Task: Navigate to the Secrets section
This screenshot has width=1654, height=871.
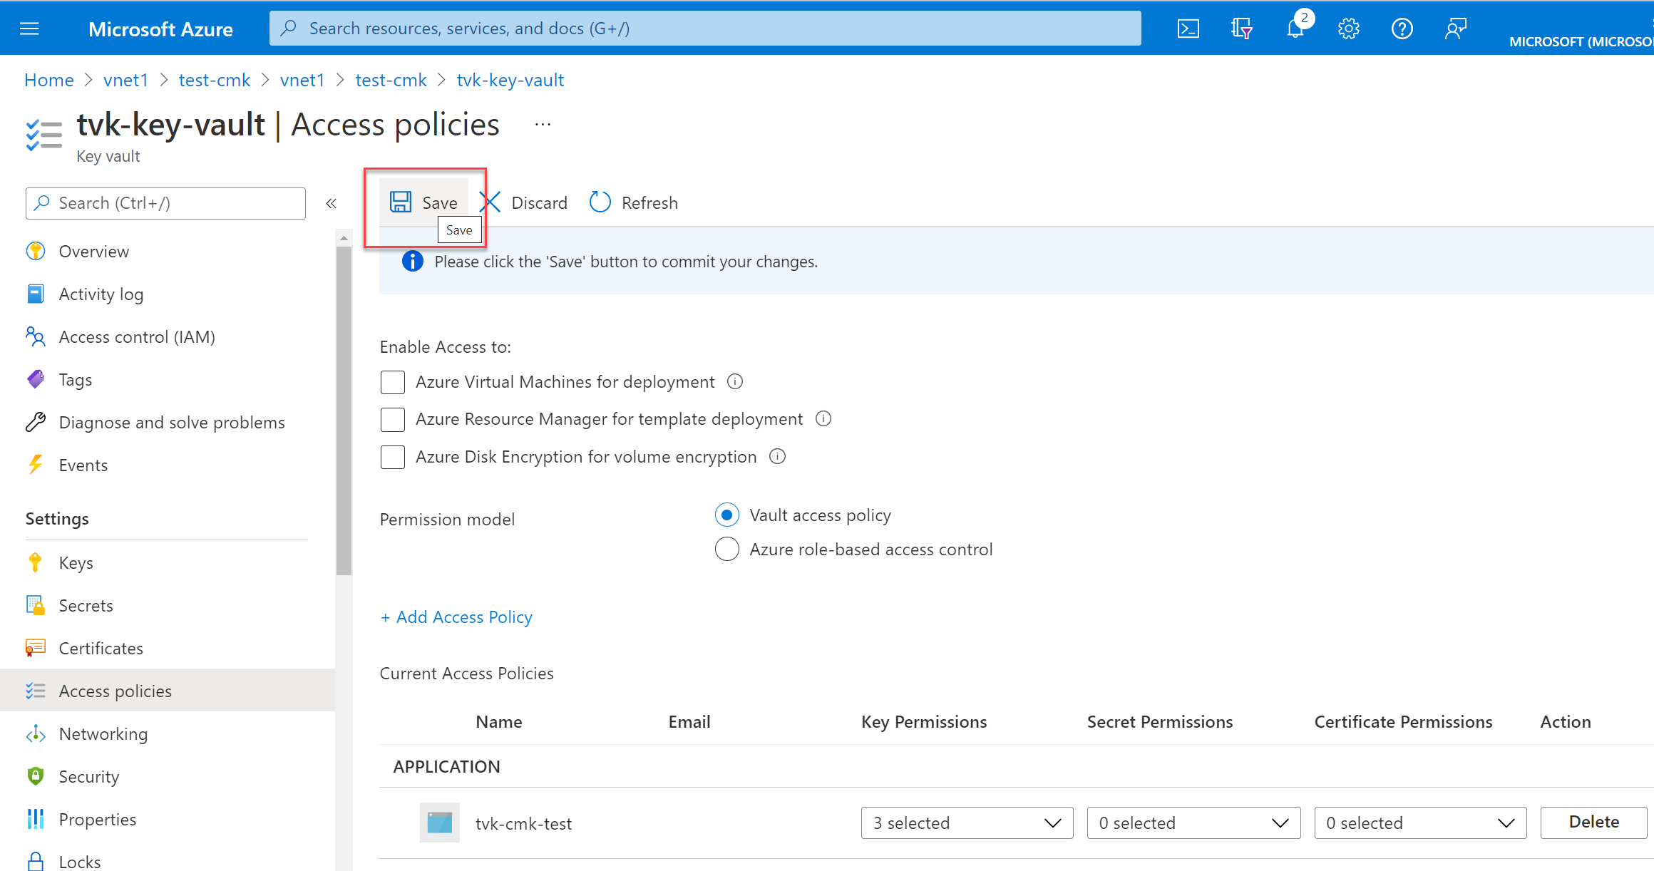Action: pyautogui.click(x=86, y=604)
